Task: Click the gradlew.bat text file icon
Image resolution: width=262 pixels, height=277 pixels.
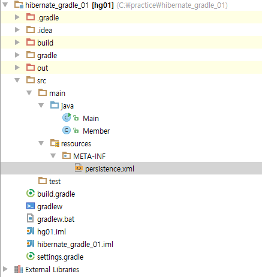Action: click(30, 218)
